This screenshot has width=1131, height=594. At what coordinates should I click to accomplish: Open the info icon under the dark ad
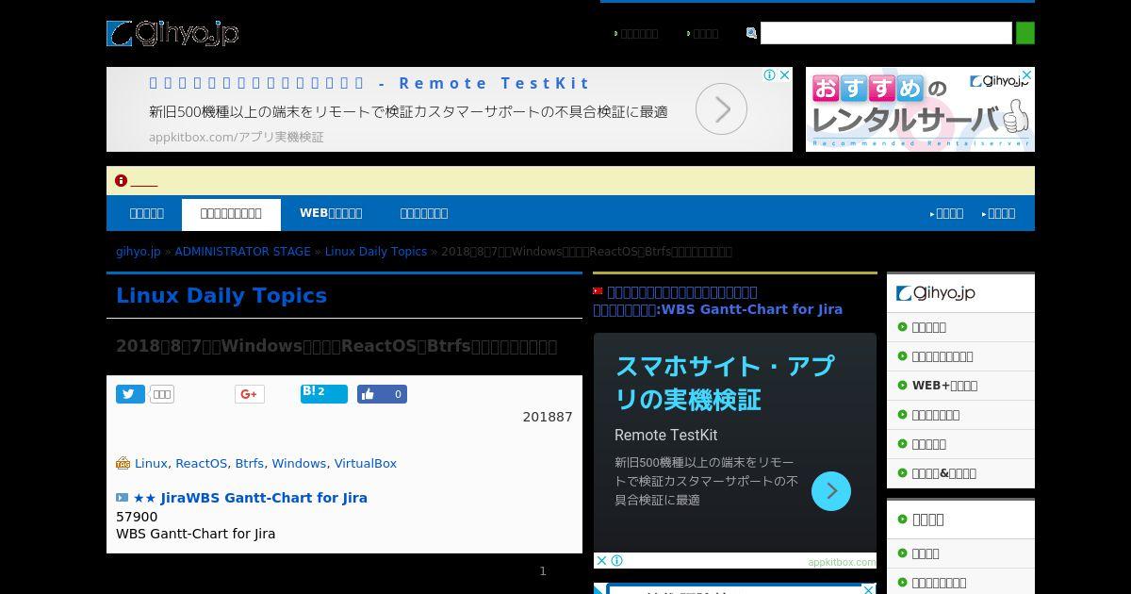click(x=616, y=560)
